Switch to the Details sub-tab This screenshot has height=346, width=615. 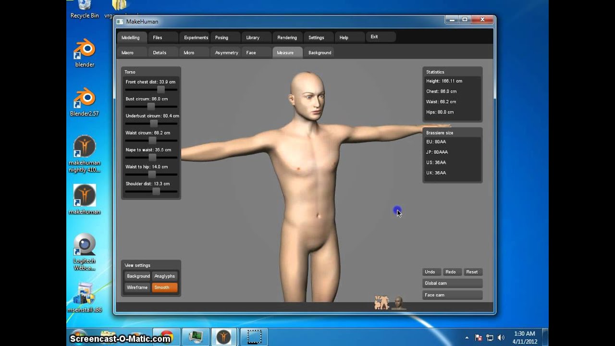coord(162,52)
